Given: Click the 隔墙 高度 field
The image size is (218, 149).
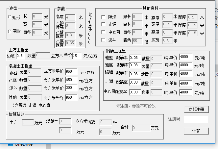Looking at the screenshot, I should 168,17.
